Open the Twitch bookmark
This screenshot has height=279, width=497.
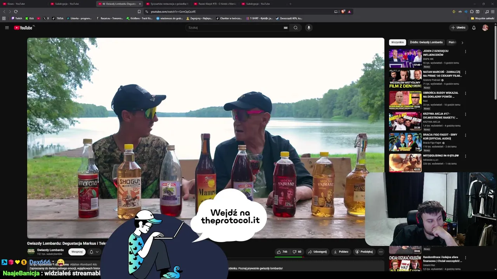(x=17, y=18)
